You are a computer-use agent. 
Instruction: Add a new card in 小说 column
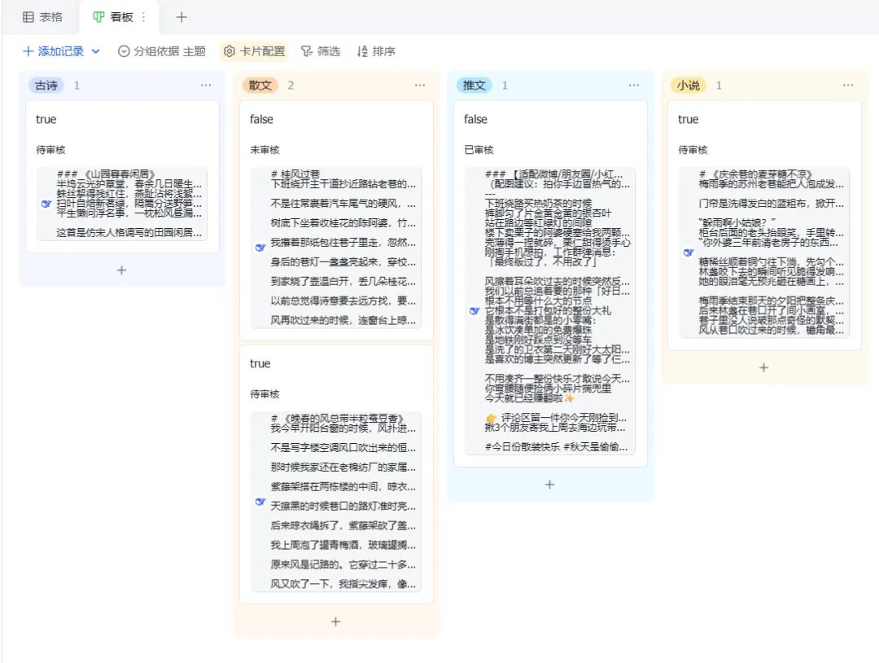763,367
